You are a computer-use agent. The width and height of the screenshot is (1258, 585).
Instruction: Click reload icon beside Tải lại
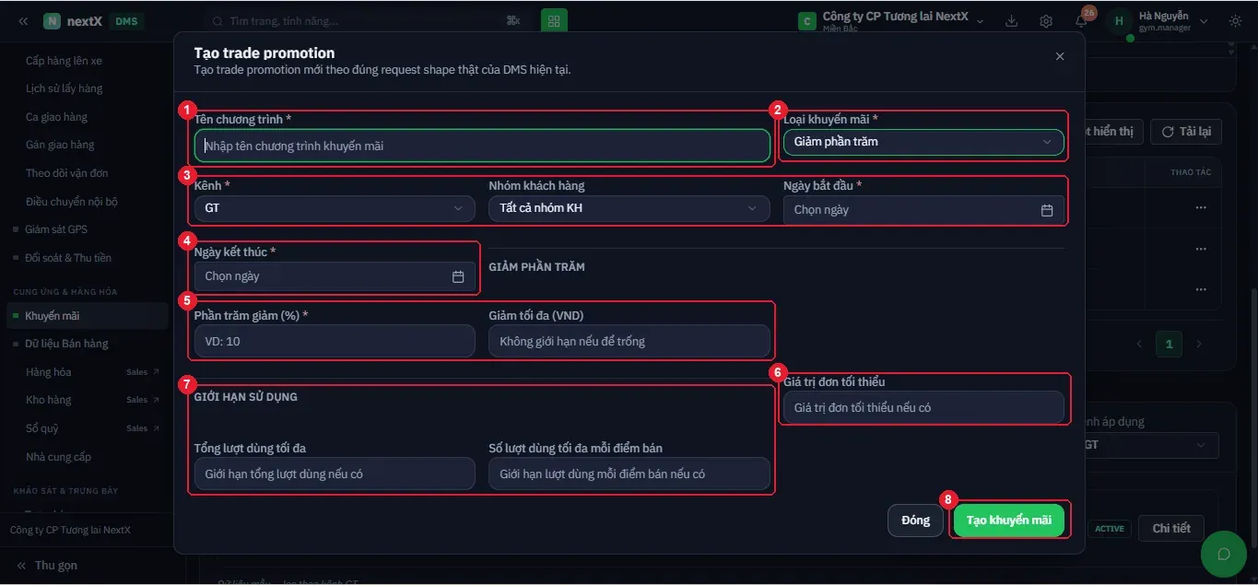[1168, 132]
